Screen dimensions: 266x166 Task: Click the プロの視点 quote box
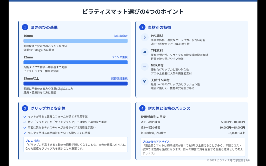click(75, 144)
